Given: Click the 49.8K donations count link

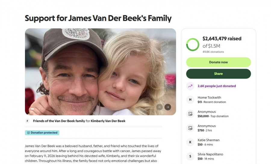Looking at the screenshot, I should 213,52.
